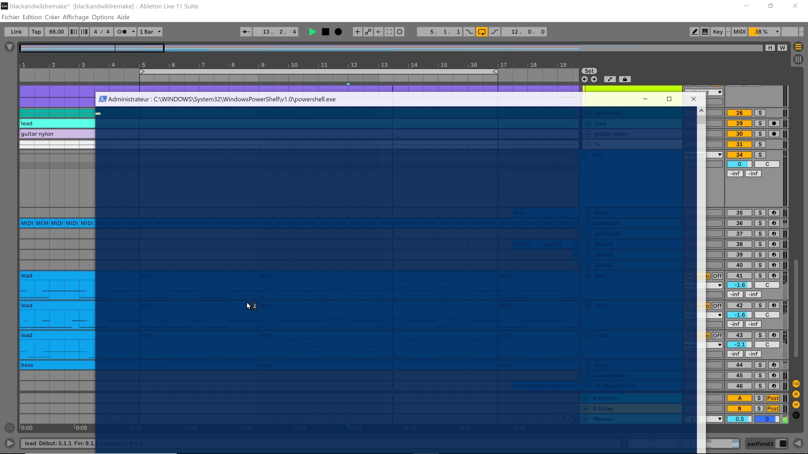808x454 pixels.
Task: Open track 42 midi input dropdown
Action: click(x=704, y=315)
